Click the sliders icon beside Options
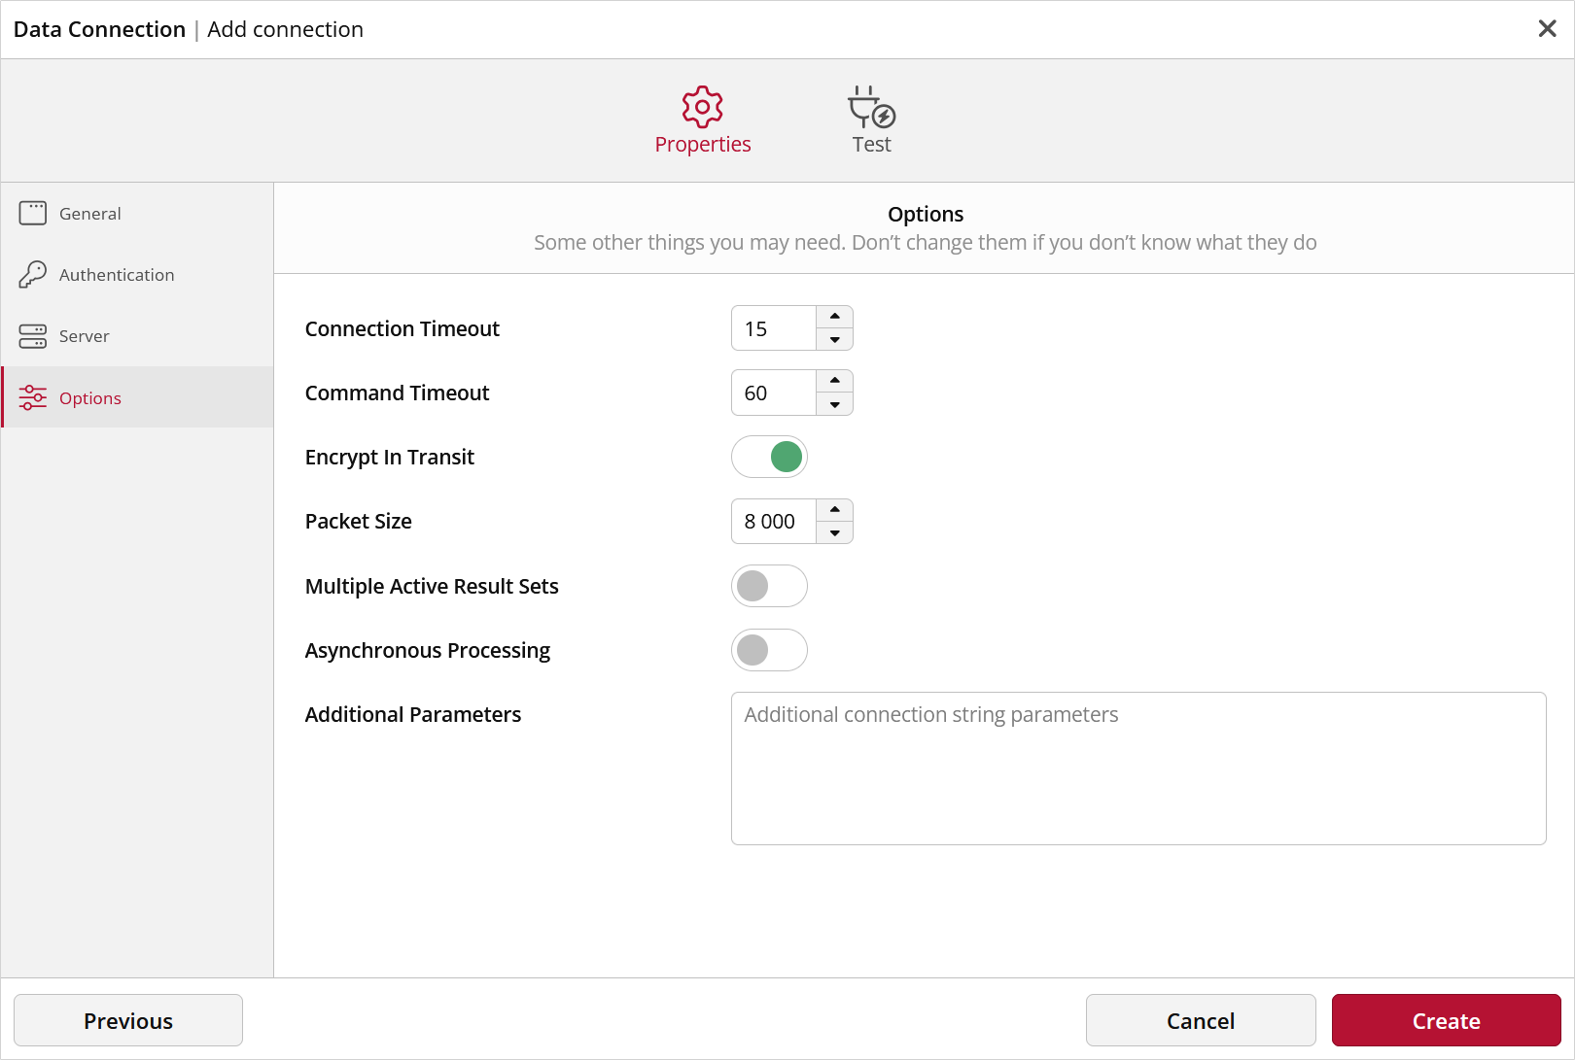 click(x=32, y=396)
